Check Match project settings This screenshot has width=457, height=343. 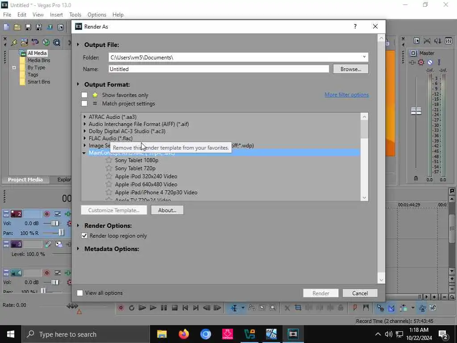tap(84, 104)
